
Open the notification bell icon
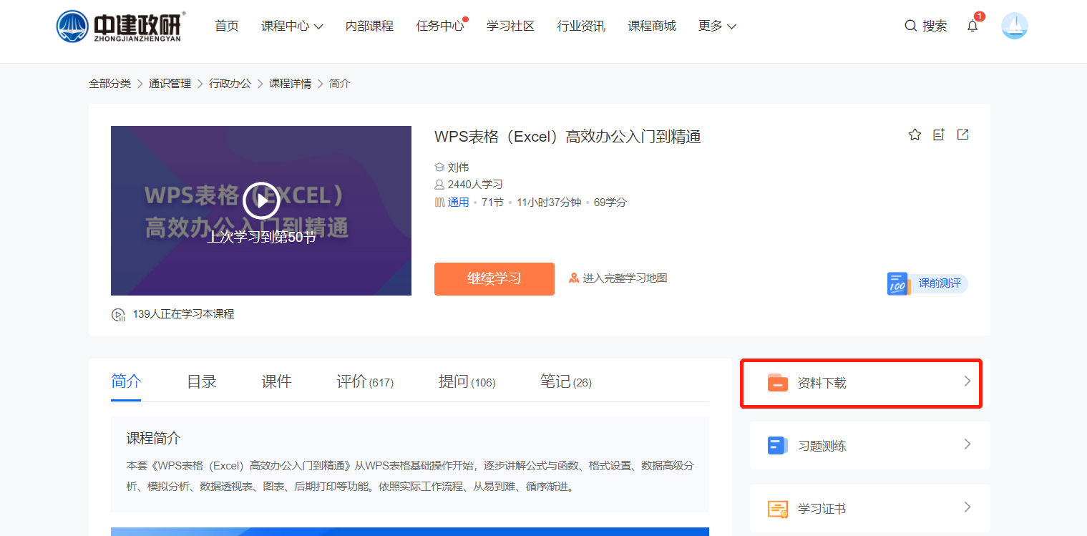click(x=973, y=26)
